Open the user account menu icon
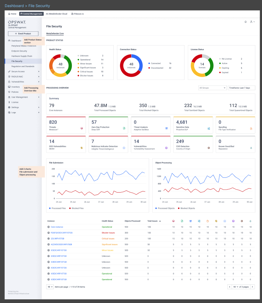This screenshot has width=262, height=303. [252, 22]
